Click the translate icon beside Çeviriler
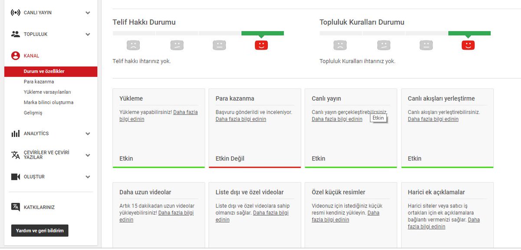 16,155
